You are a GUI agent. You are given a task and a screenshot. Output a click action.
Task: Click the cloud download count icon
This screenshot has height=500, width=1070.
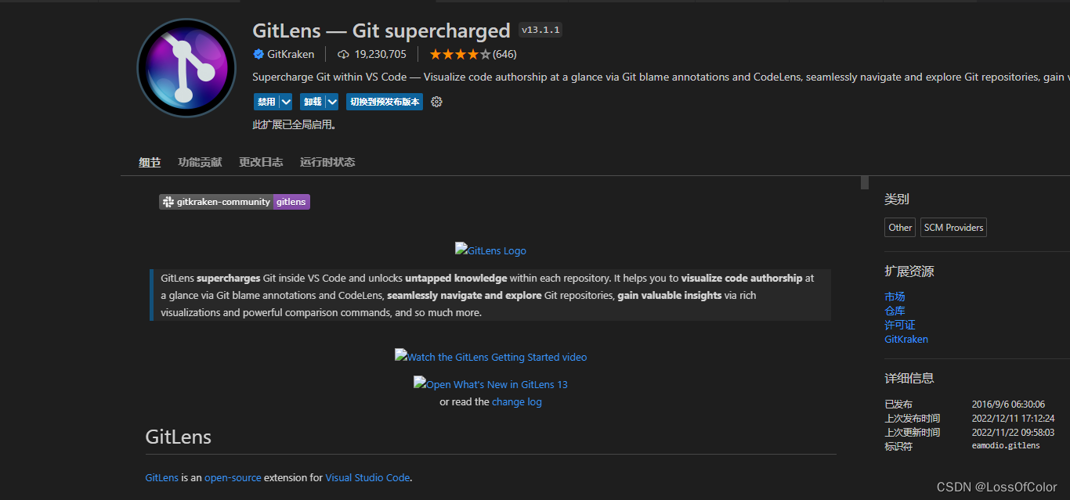[x=343, y=54]
